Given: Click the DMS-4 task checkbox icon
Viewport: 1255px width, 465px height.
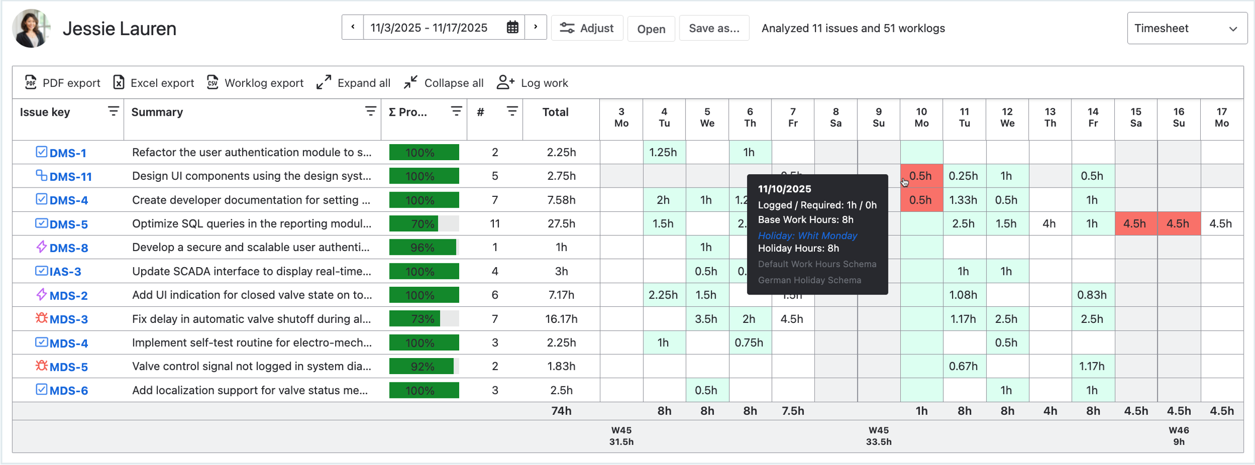Looking at the screenshot, I should 41,199.
